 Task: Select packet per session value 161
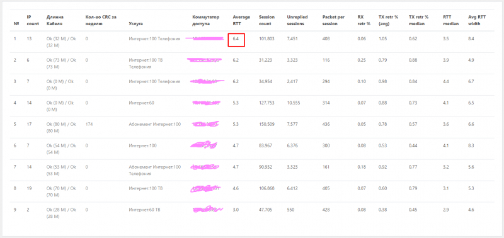(x=325, y=167)
